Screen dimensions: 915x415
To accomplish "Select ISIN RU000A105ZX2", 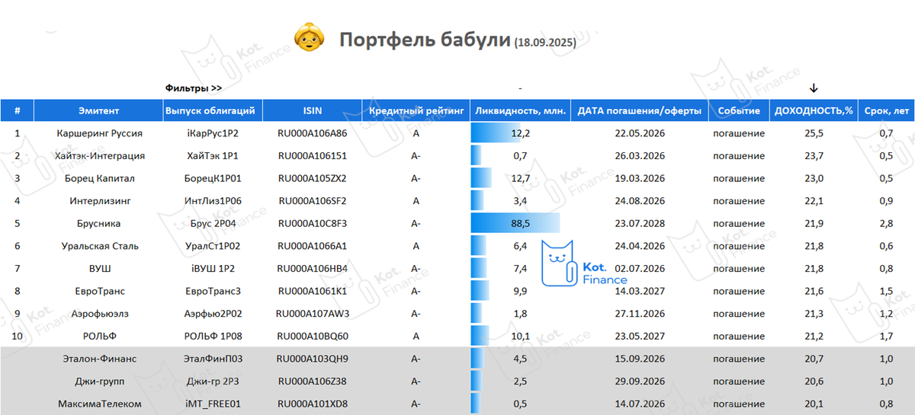I will point(313,179).
